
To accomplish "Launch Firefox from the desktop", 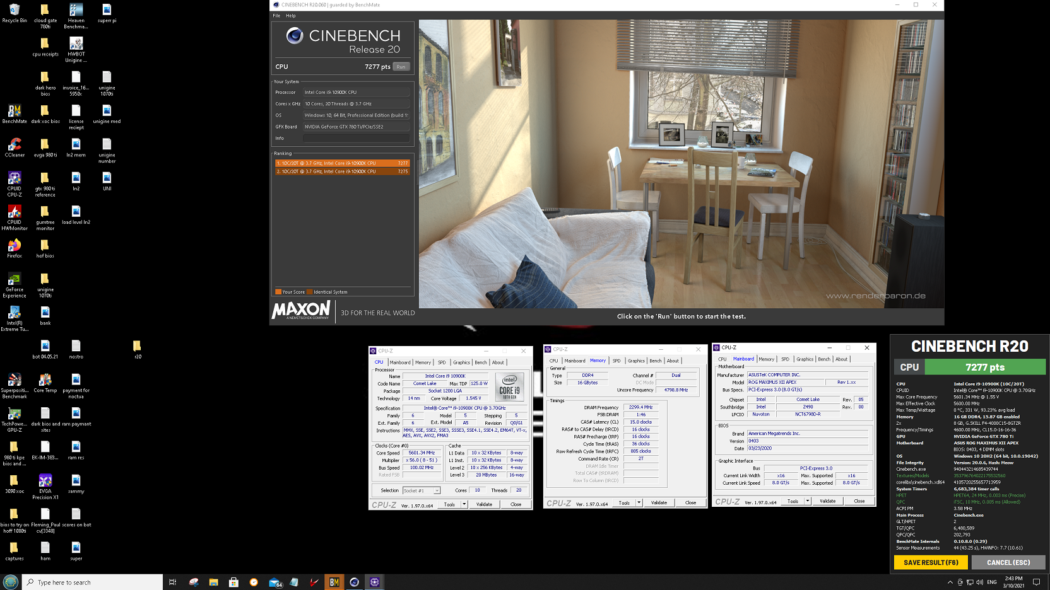I will (15, 249).
